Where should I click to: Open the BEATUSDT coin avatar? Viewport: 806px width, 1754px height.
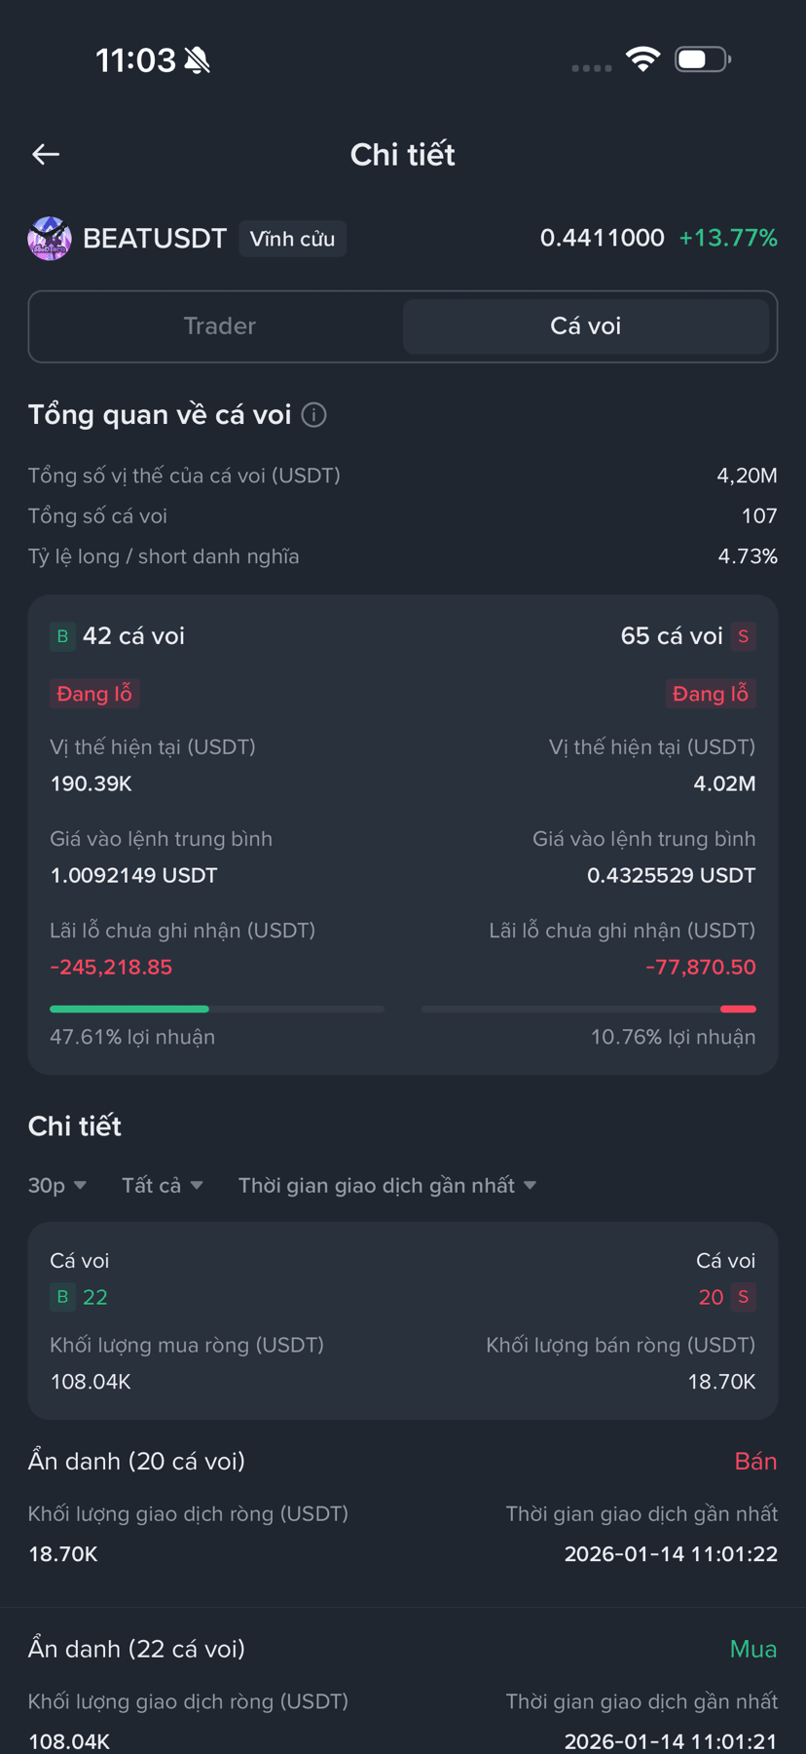50,239
